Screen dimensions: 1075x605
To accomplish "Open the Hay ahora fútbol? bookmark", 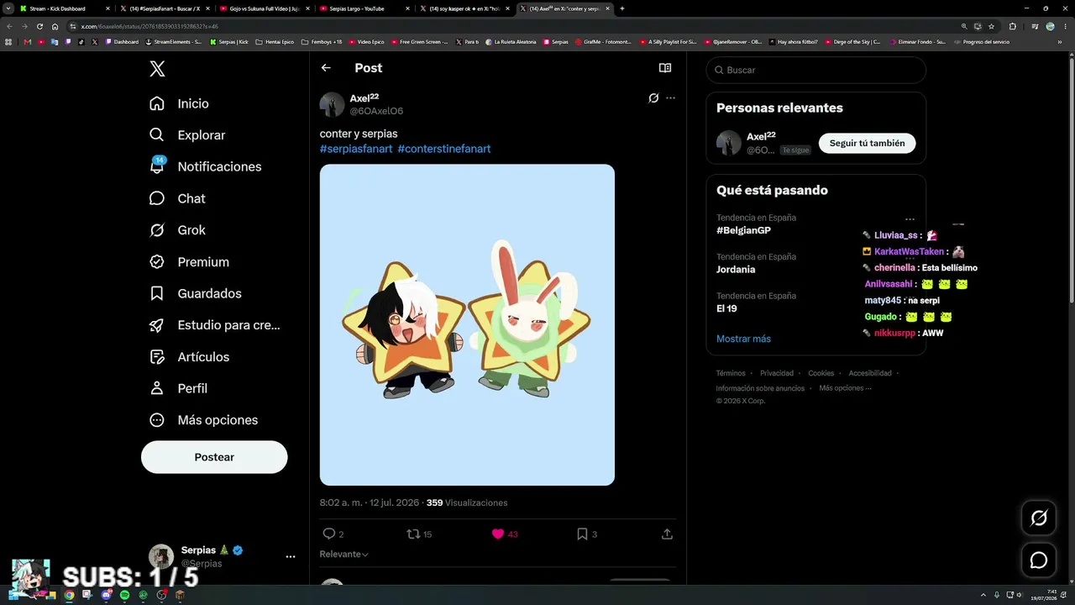I will pos(794,42).
